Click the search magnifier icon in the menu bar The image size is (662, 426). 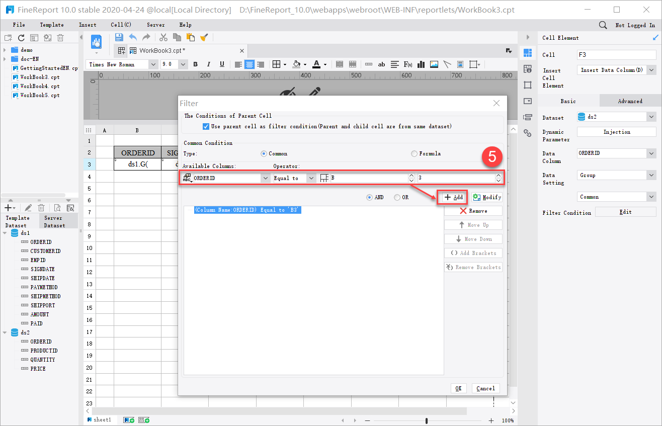(x=603, y=25)
